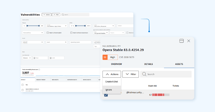
Task: Open the Status dropdown showing New, Action, Reopened
Action: pyautogui.click(x=104, y=26)
